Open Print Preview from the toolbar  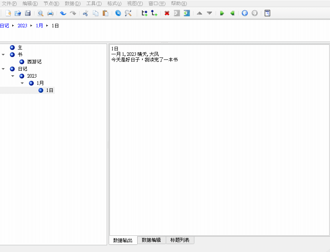(x=40, y=13)
